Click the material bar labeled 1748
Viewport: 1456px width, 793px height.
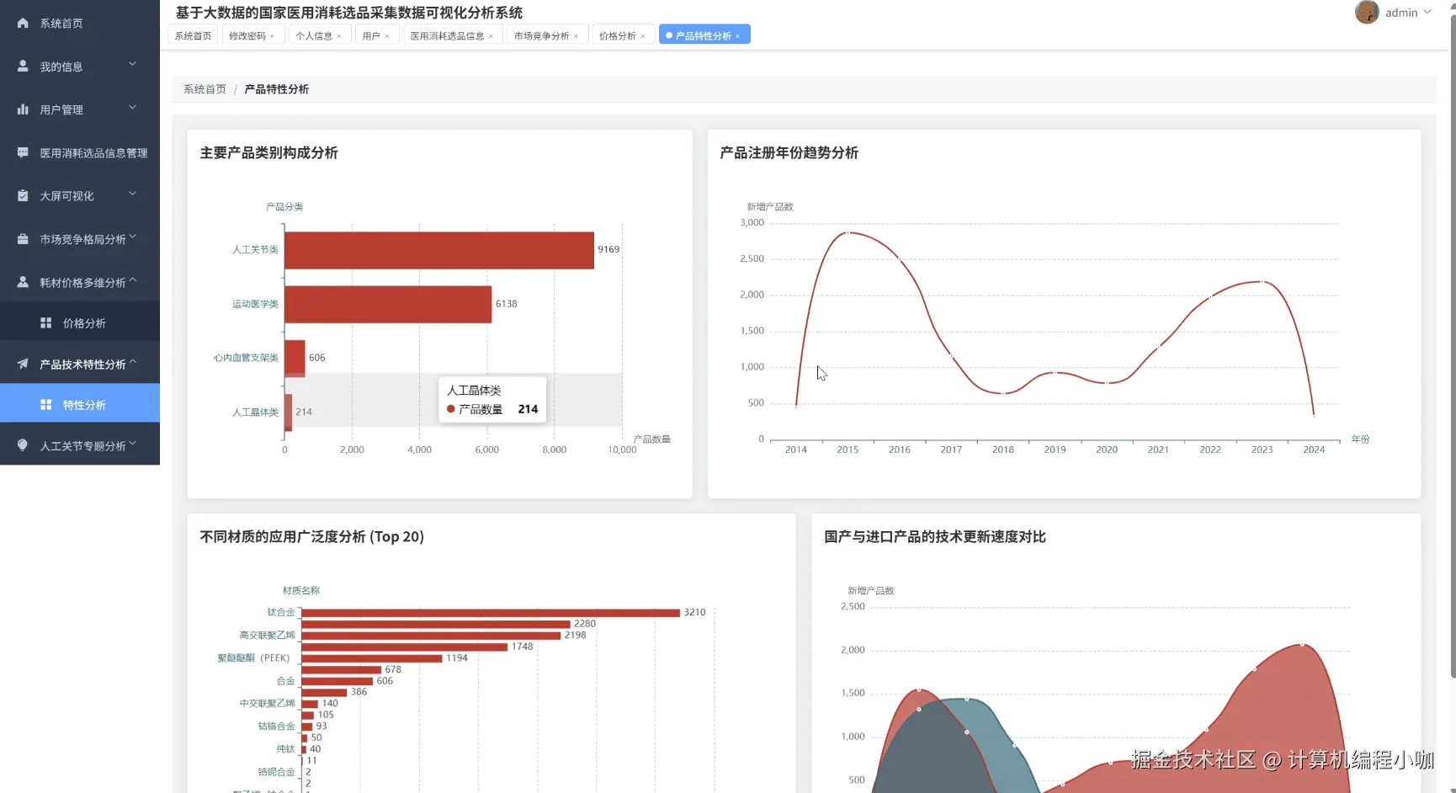(405, 647)
